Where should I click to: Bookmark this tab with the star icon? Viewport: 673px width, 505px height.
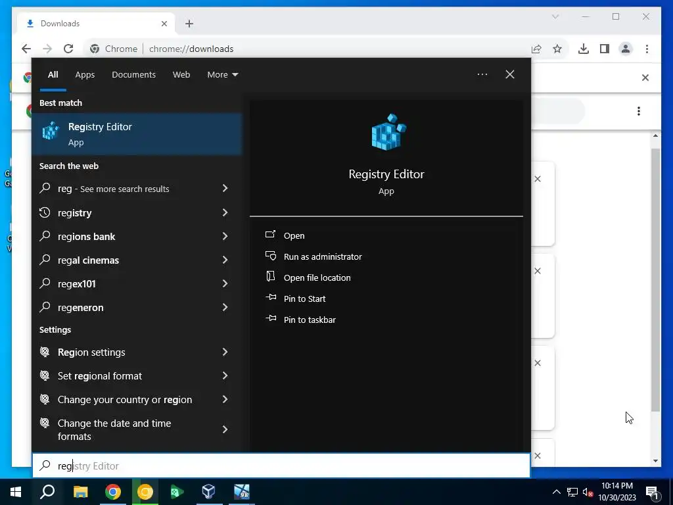[x=557, y=49]
